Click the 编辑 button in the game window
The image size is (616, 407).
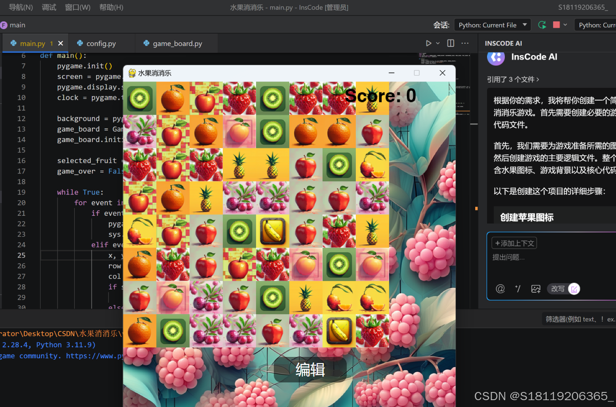pos(310,370)
